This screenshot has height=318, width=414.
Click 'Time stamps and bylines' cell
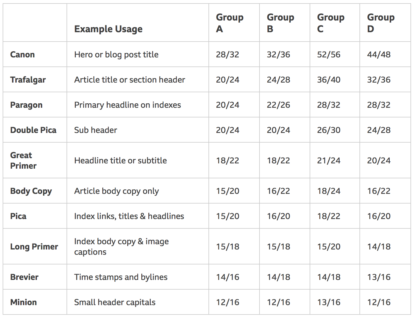pos(121,277)
